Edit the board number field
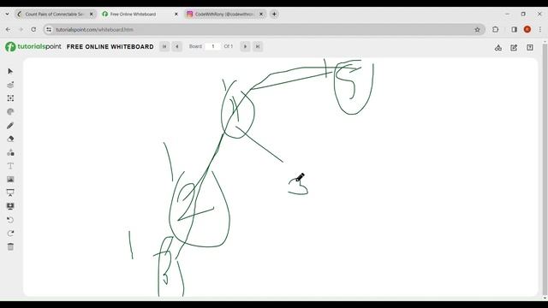Viewport: 548px width, 308px height. [x=213, y=46]
